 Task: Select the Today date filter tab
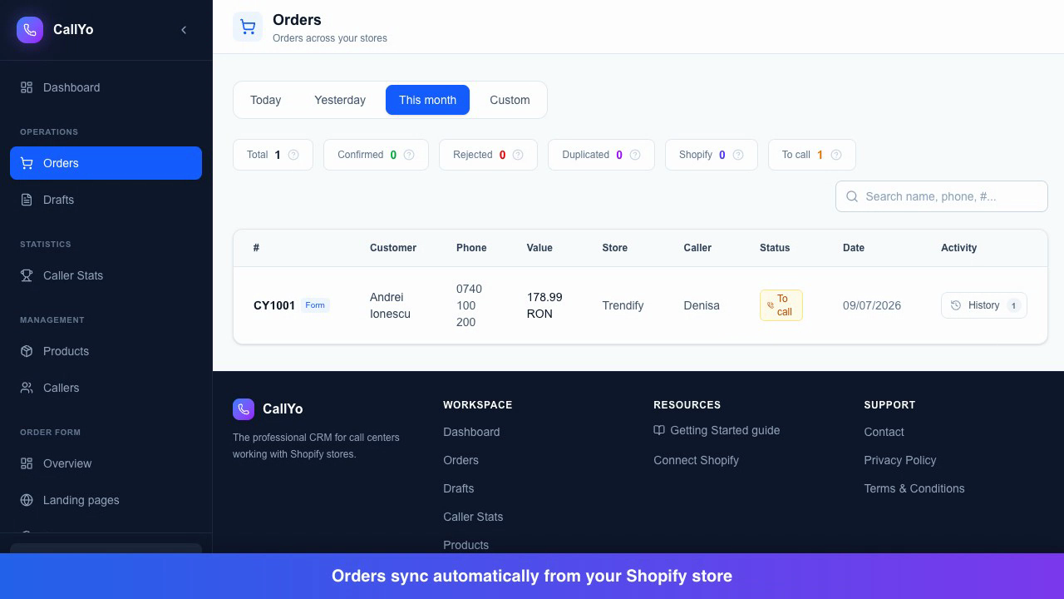tap(266, 100)
